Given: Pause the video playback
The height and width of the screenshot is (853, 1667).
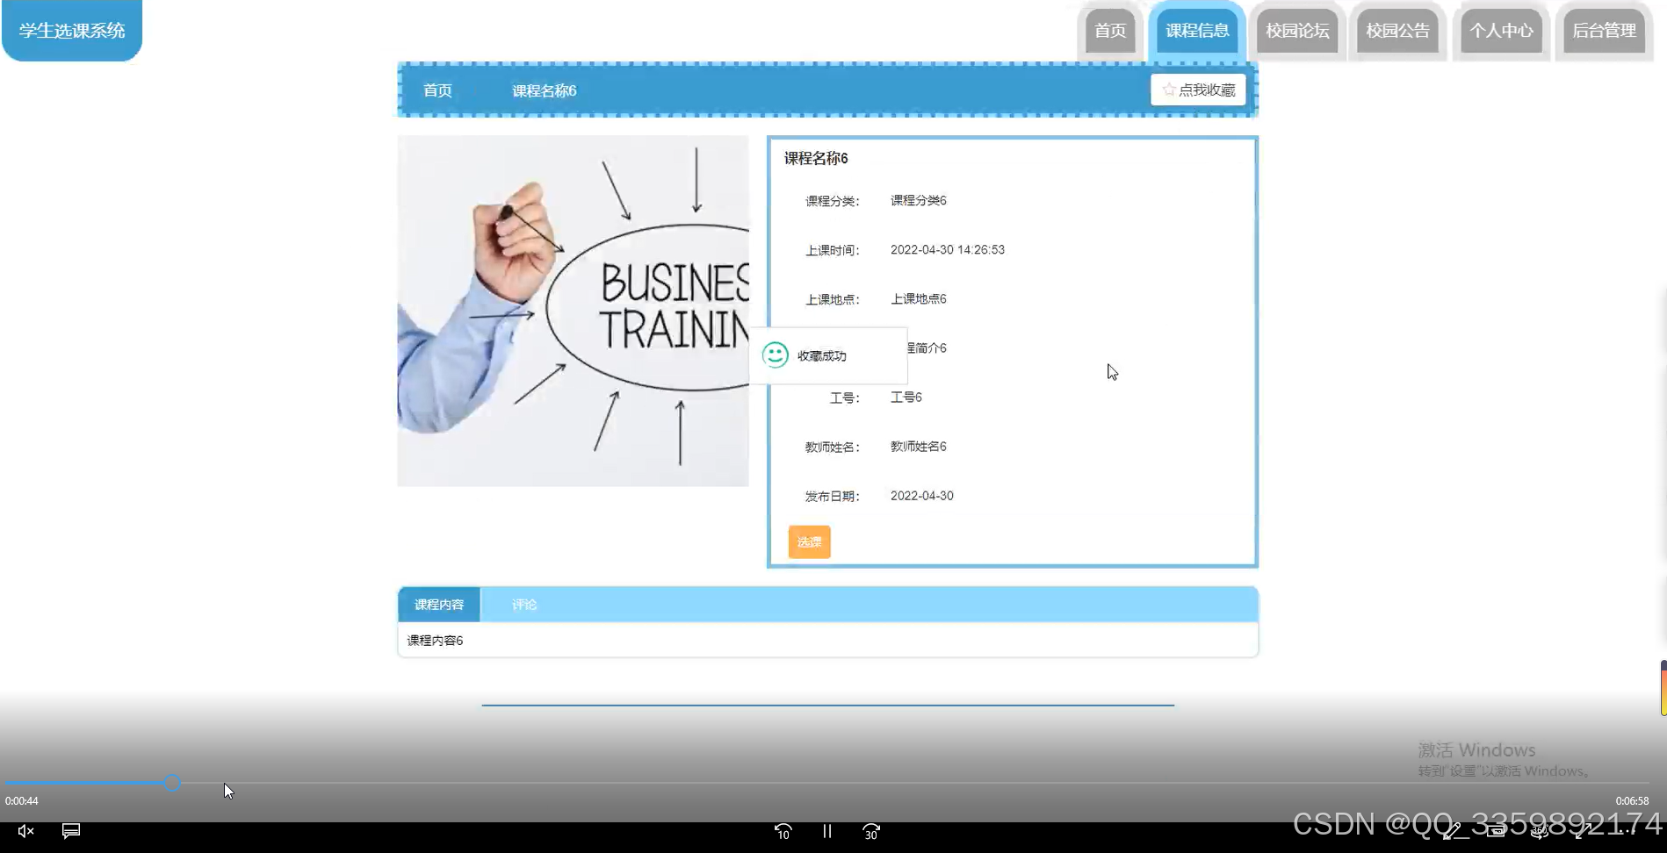Looking at the screenshot, I should [826, 830].
